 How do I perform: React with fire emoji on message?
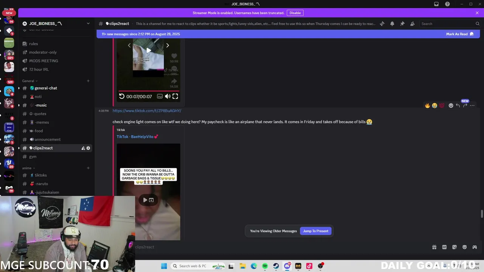(x=427, y=105)
